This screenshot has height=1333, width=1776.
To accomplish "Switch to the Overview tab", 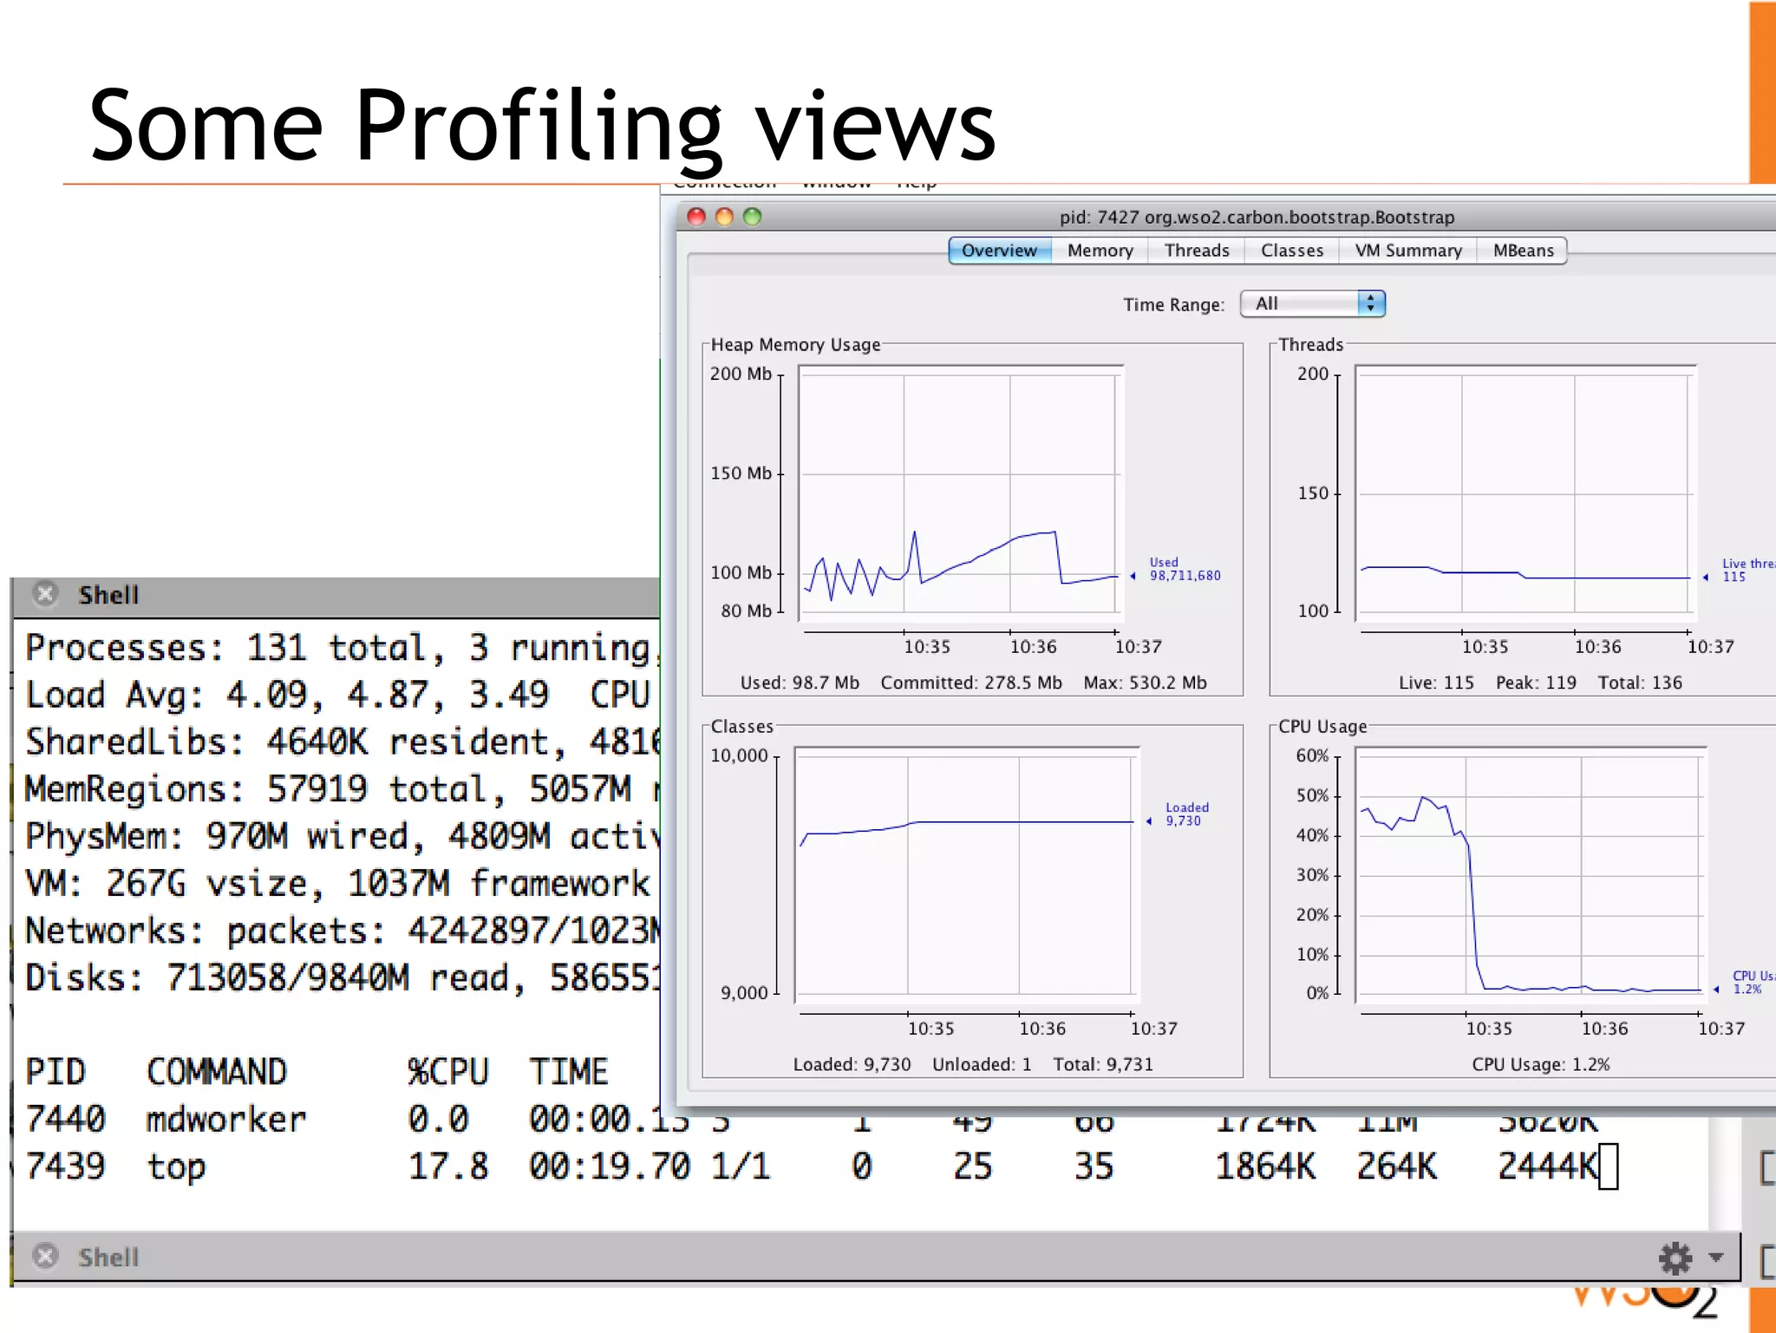I will [999, 251].
